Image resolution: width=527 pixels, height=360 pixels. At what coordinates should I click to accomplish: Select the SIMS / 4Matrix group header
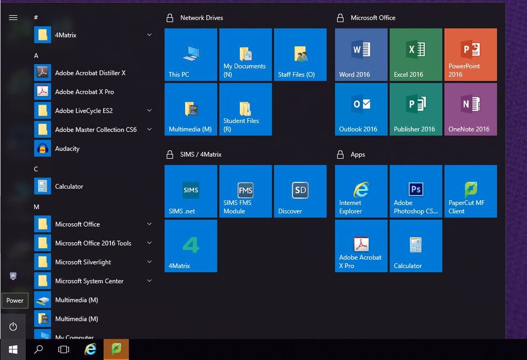tap(201, 154)
